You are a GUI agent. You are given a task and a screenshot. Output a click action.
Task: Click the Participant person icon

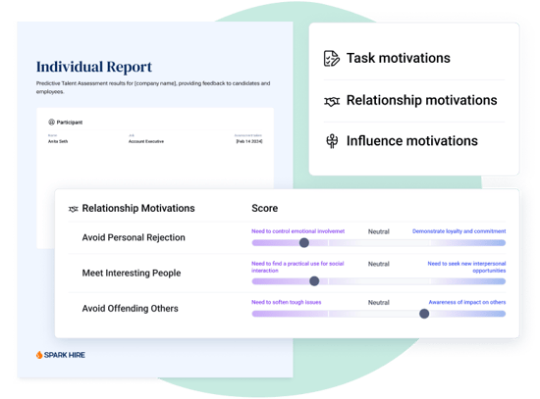pyautogui.click(x=51, y=122)
